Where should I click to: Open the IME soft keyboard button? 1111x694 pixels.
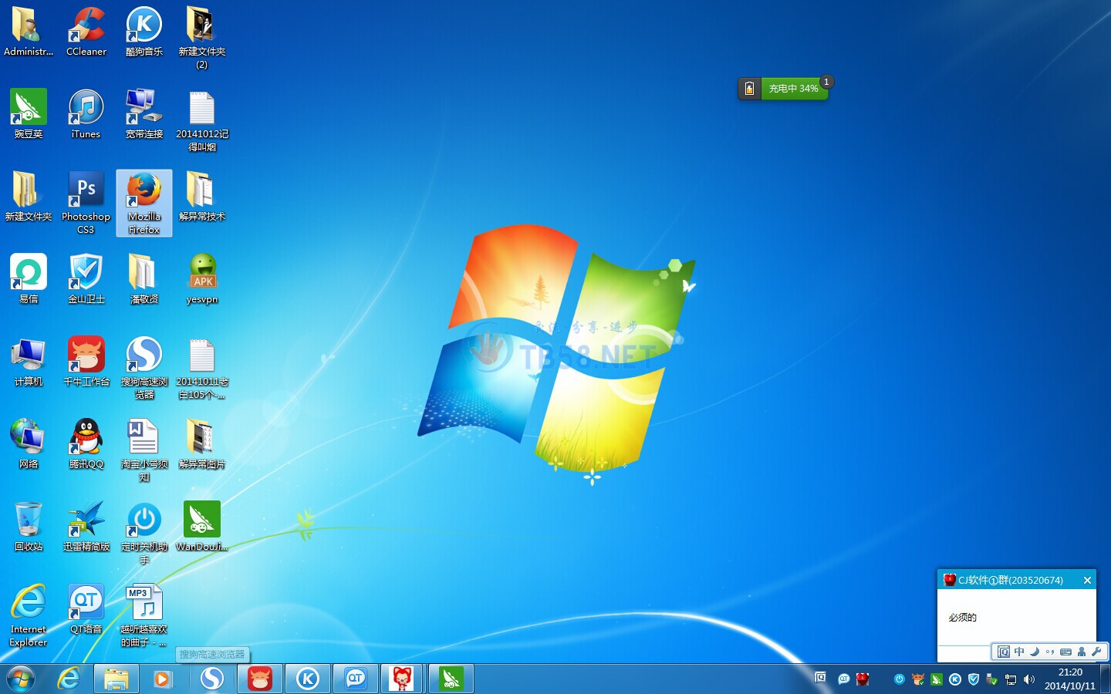[1065, 652]
